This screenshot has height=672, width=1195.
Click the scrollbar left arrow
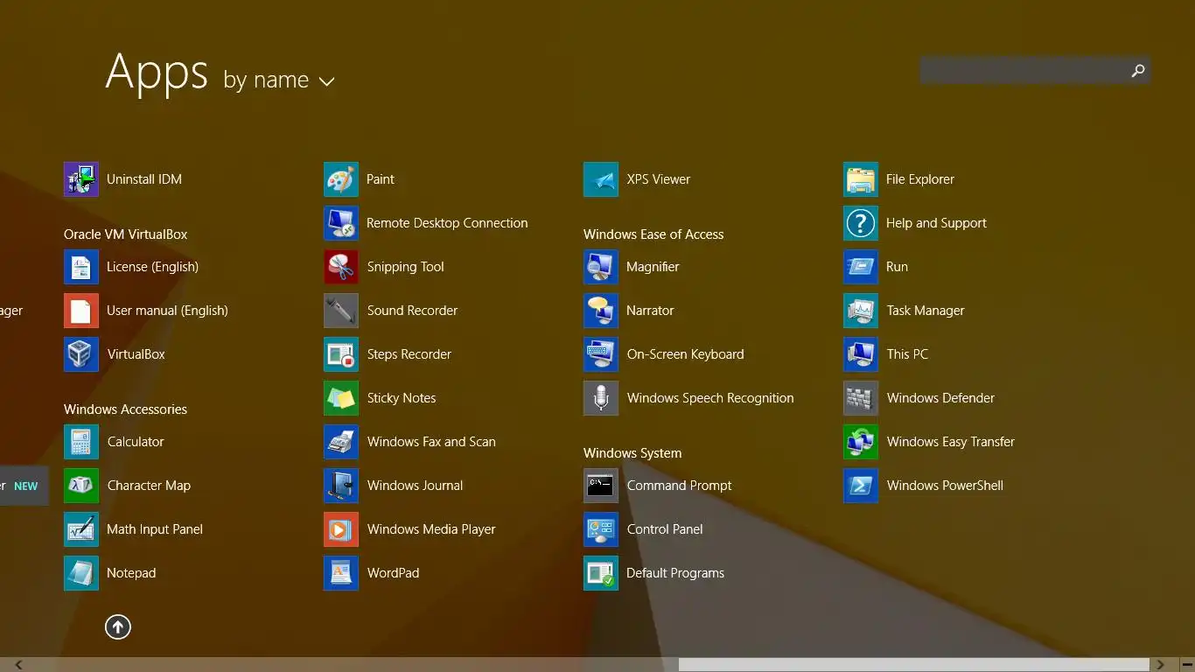click(x=18, y=665)
